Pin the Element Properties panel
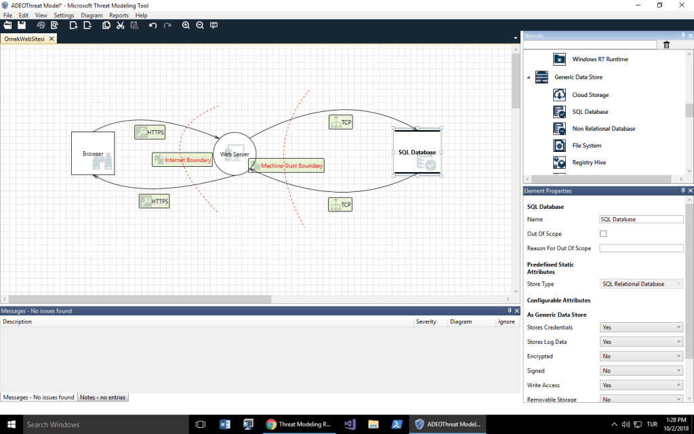Viewport: 694px width, 434px height. [683, 191]
